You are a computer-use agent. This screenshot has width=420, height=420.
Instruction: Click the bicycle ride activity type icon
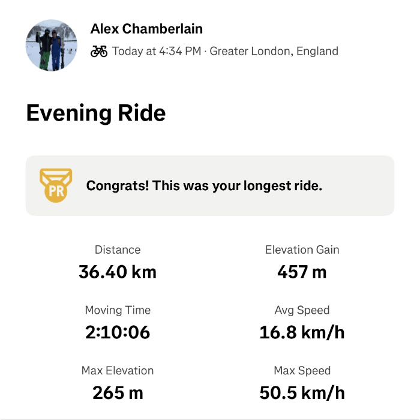[99, 51]
